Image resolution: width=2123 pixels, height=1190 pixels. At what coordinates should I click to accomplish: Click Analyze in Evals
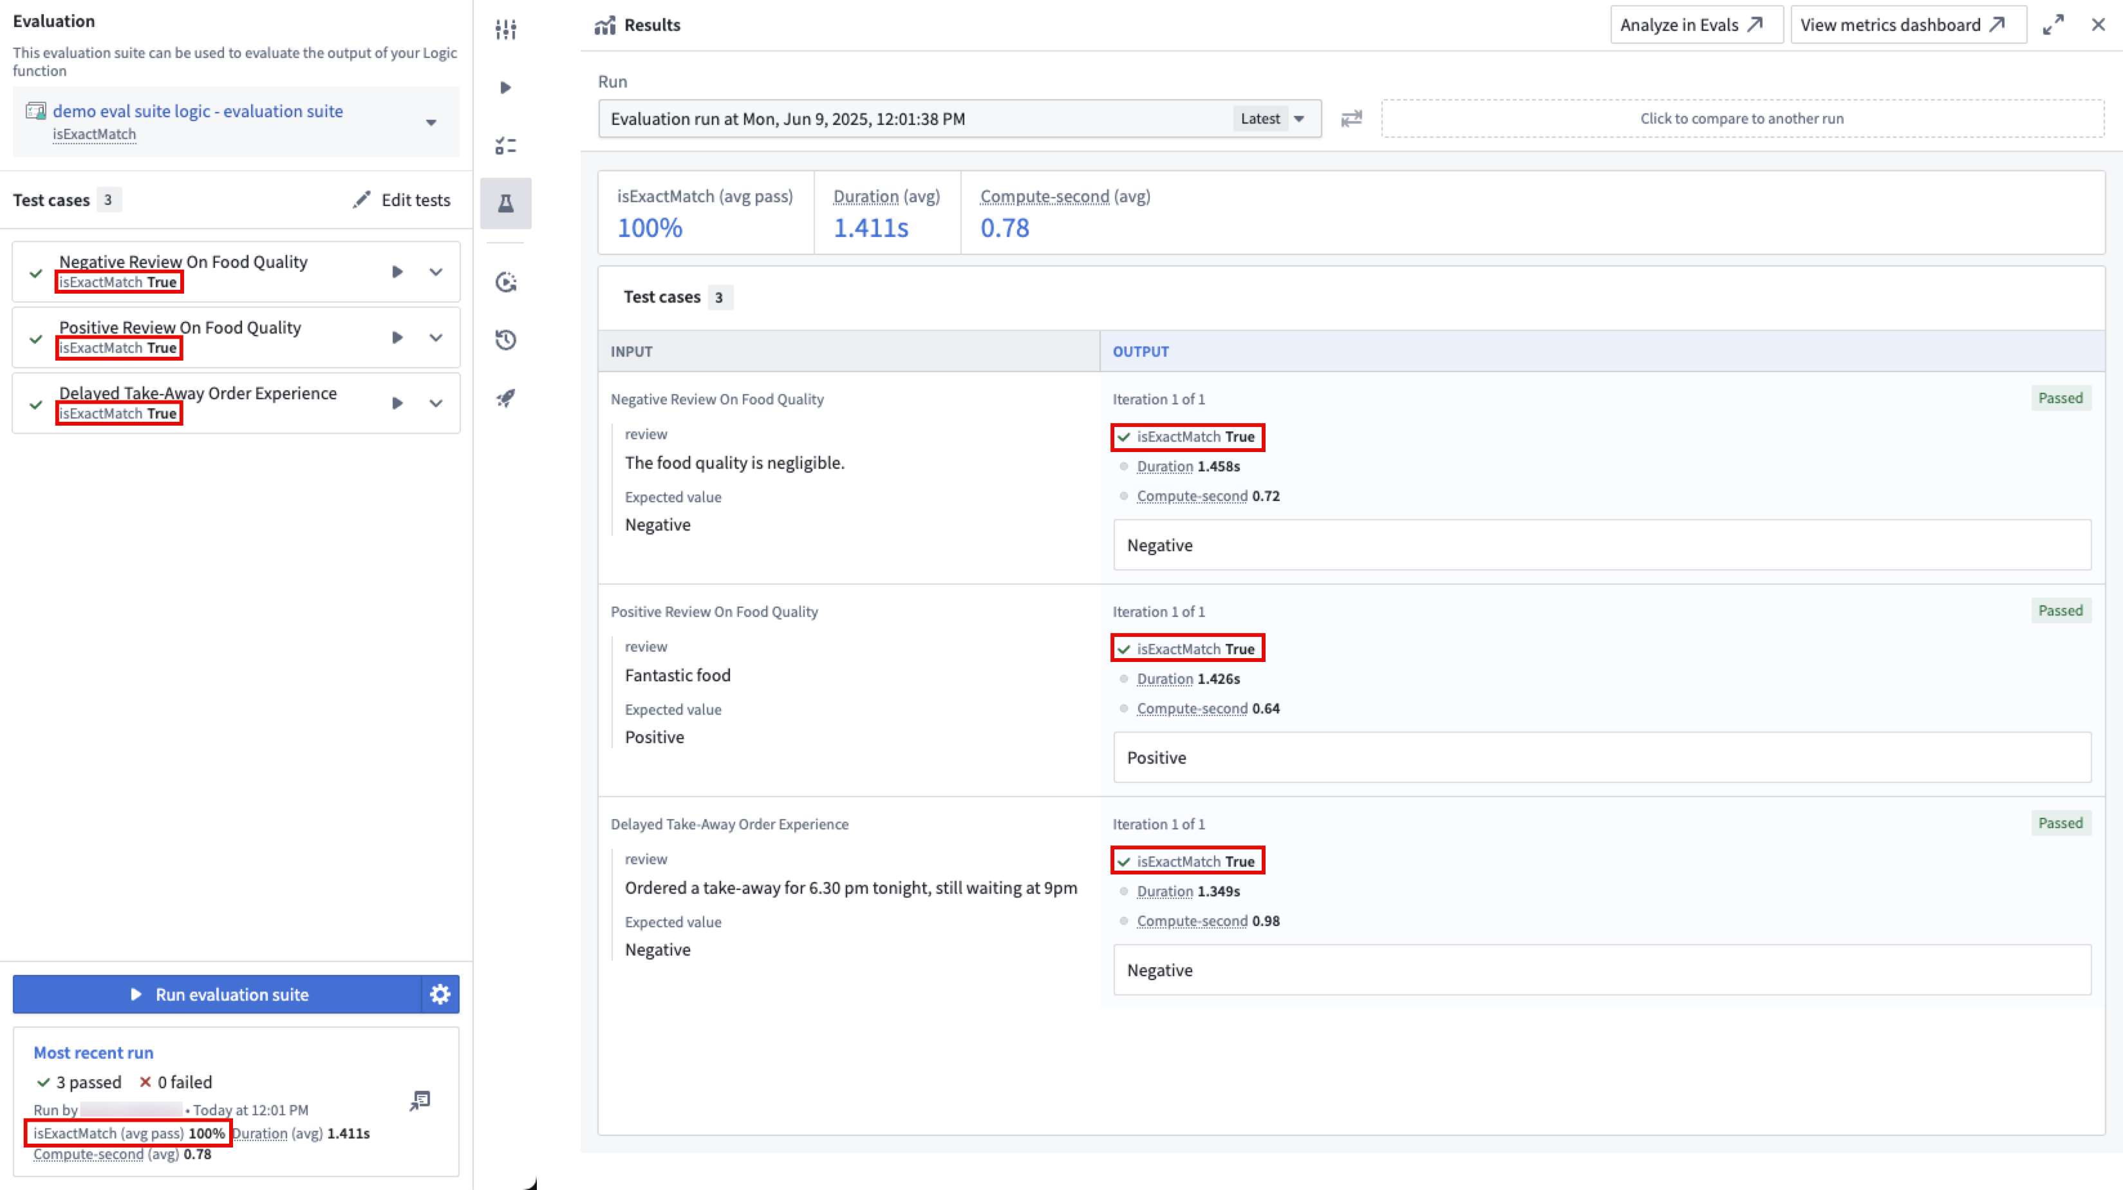pos(1696,24)
